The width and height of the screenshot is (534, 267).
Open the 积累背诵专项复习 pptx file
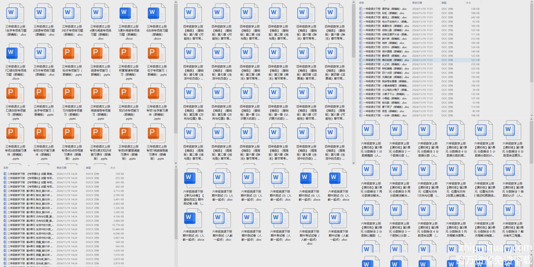click(x=129, y=53)
